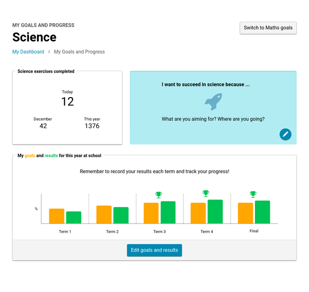This screenshot has width=309, height=292.
Task: Click the pencil edit icon on blue card
Action: pos(285,134)
